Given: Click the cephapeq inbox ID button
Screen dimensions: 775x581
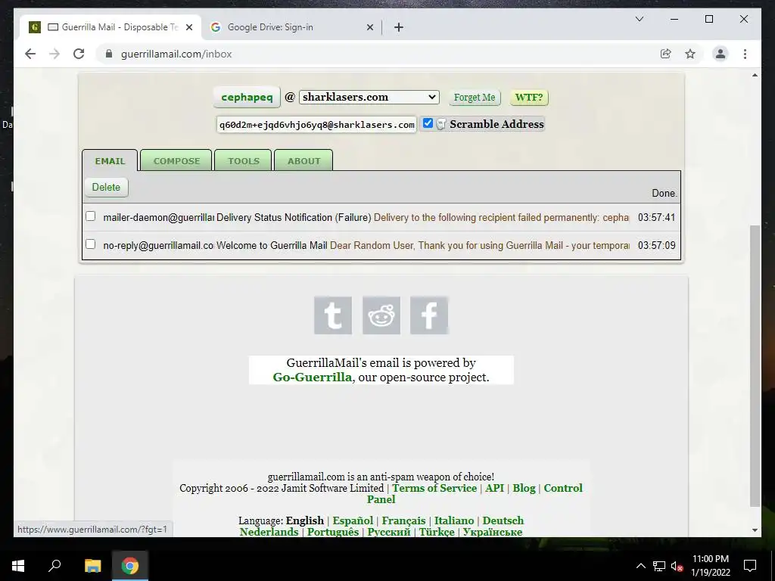Looking at the screenshot, I should (247, 97).
